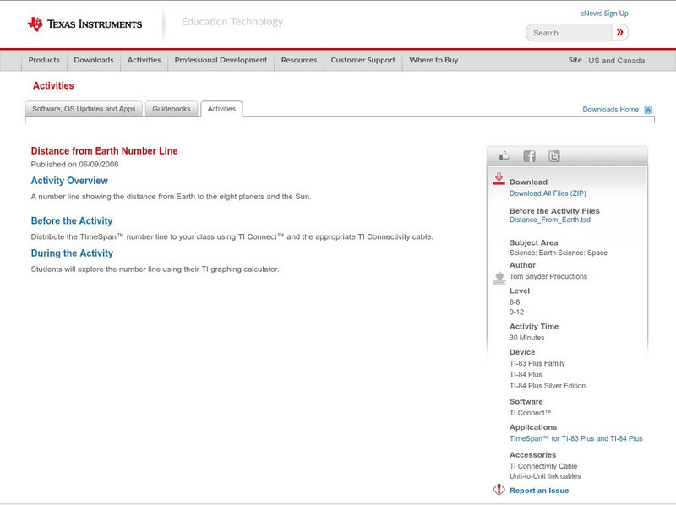Click the Facebook share icon
This screenshot has height=505, width=676.
point(529,155)
